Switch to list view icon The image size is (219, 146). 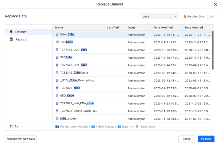click(x=11, y=127)
